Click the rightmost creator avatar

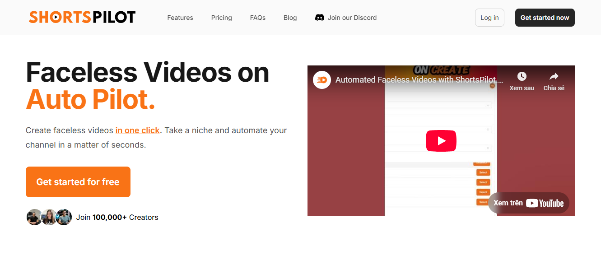(64, 217)
